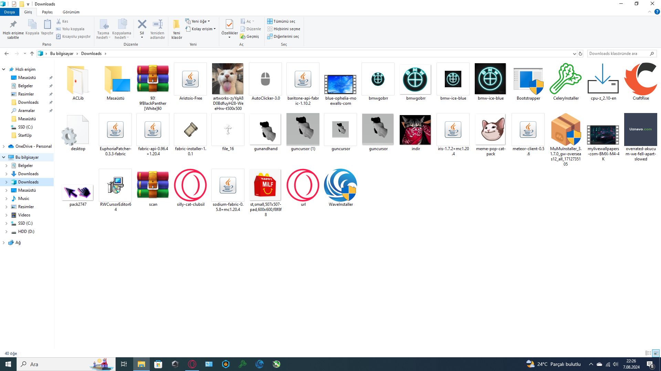Click the refresh icon beside address bar
The height and width of the screenshot is (371, 661).
tap(580, 54)
